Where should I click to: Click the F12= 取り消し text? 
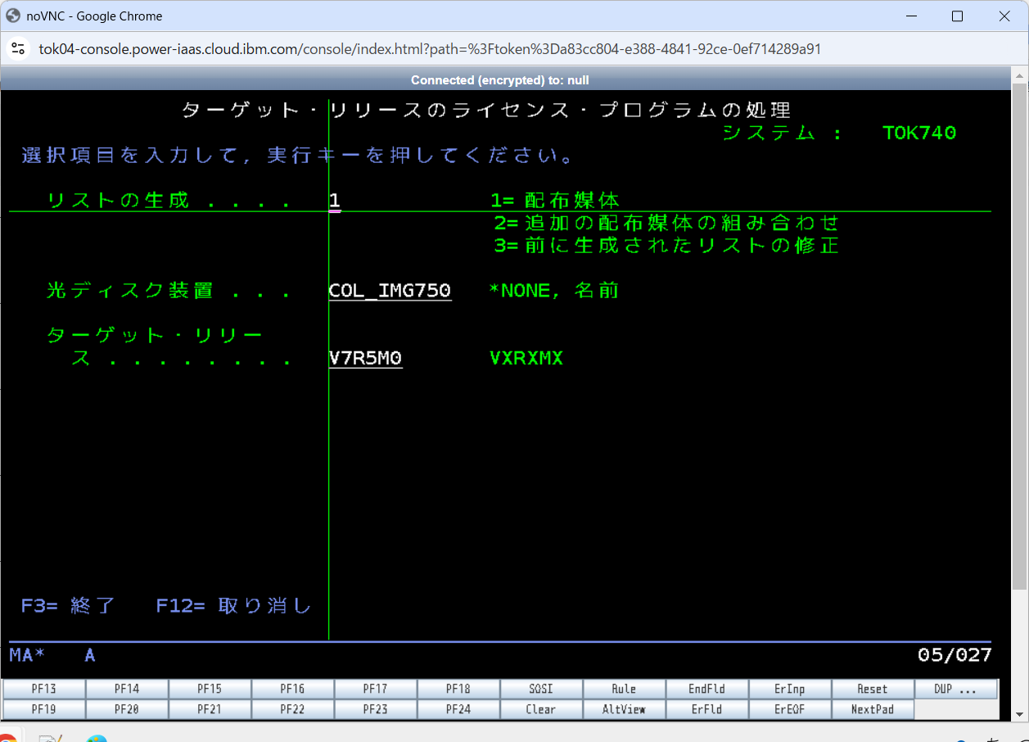tap(234, 606)
